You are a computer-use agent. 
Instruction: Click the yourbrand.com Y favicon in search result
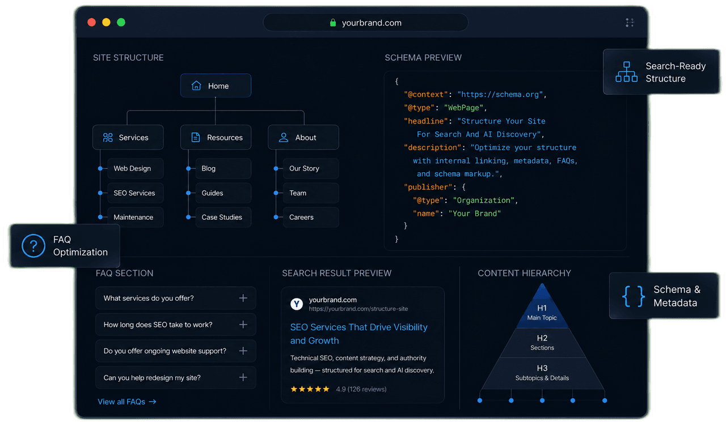click(297, 304)
